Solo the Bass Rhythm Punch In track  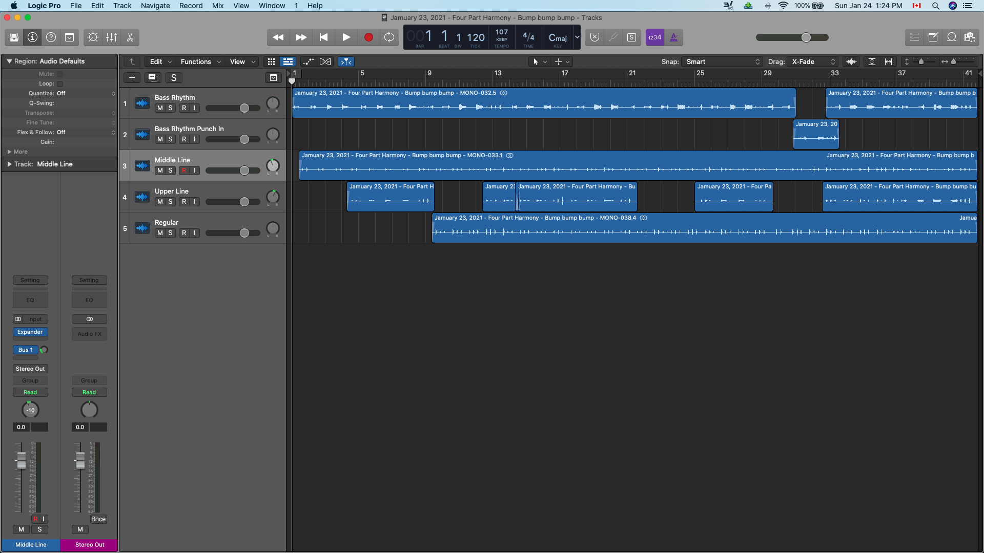click(x=170, y=139)
